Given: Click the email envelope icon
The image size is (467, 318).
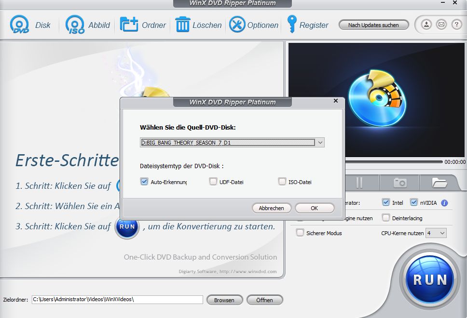Looking at the screenshot, I should pyautogui.click(x=441, y=25).
